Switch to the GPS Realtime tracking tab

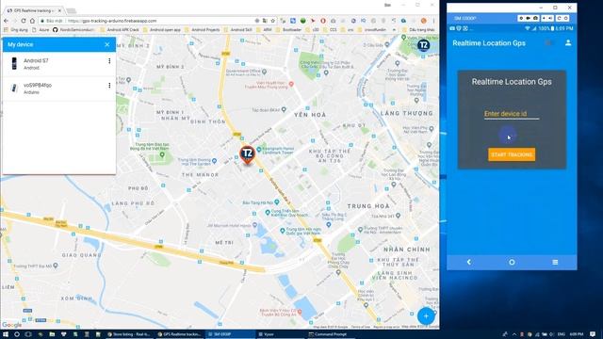click(x=34, y=10)
